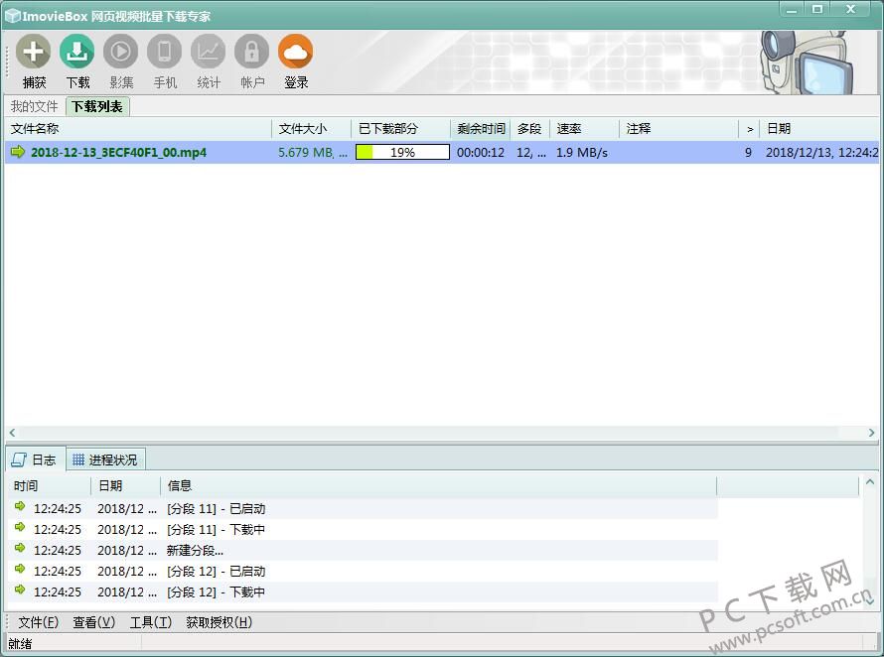Viewport: 884px width, 657px height.
Task: Open the 查看(V) menu
Action: [94, 622]
